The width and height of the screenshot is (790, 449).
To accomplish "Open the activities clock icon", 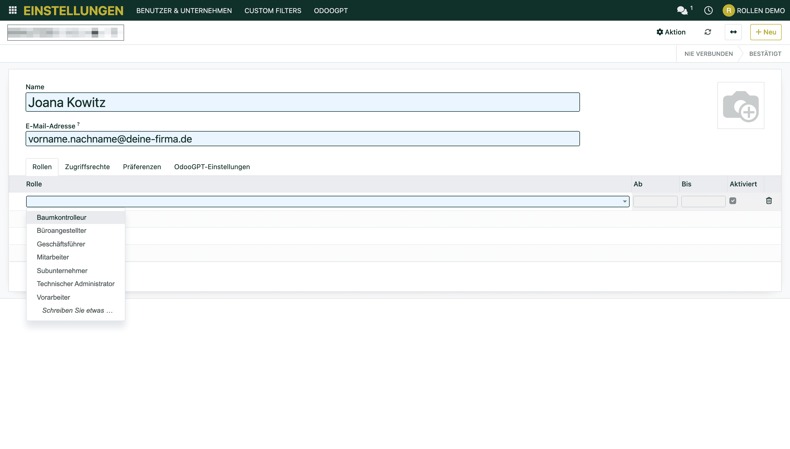I will pyautogui.click(x=708, y=10).
